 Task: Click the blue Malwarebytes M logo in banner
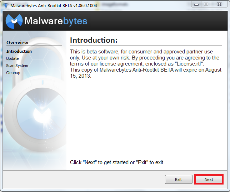(14, 21)
